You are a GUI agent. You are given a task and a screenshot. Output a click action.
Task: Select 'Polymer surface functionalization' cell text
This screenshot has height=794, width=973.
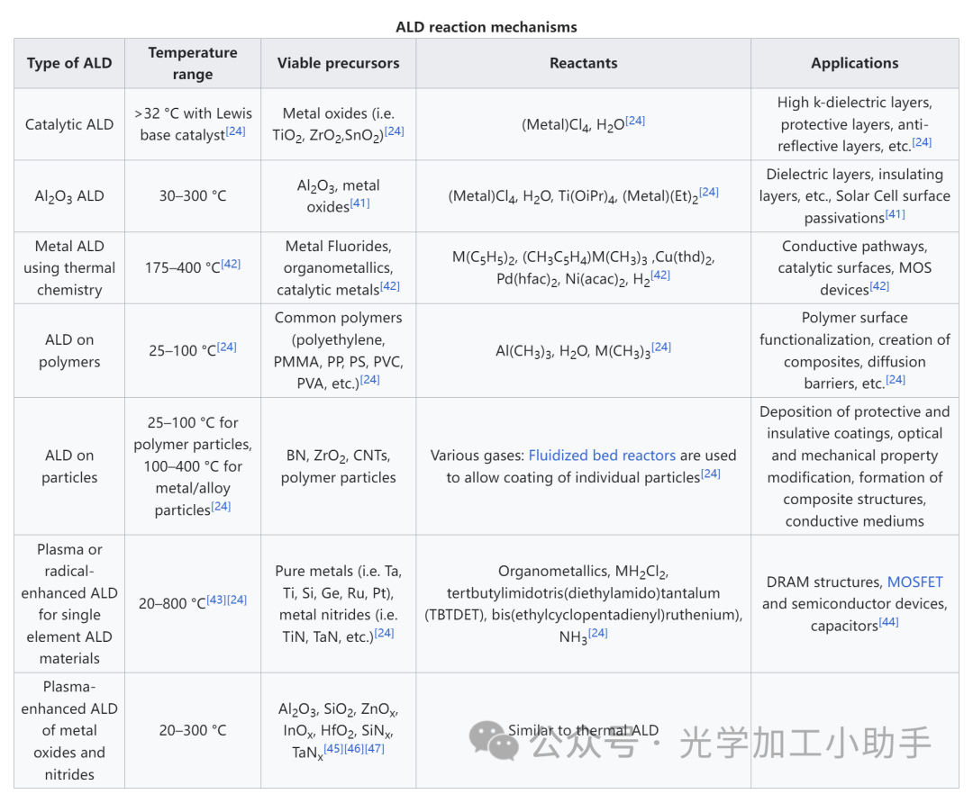tap(854, 351)
